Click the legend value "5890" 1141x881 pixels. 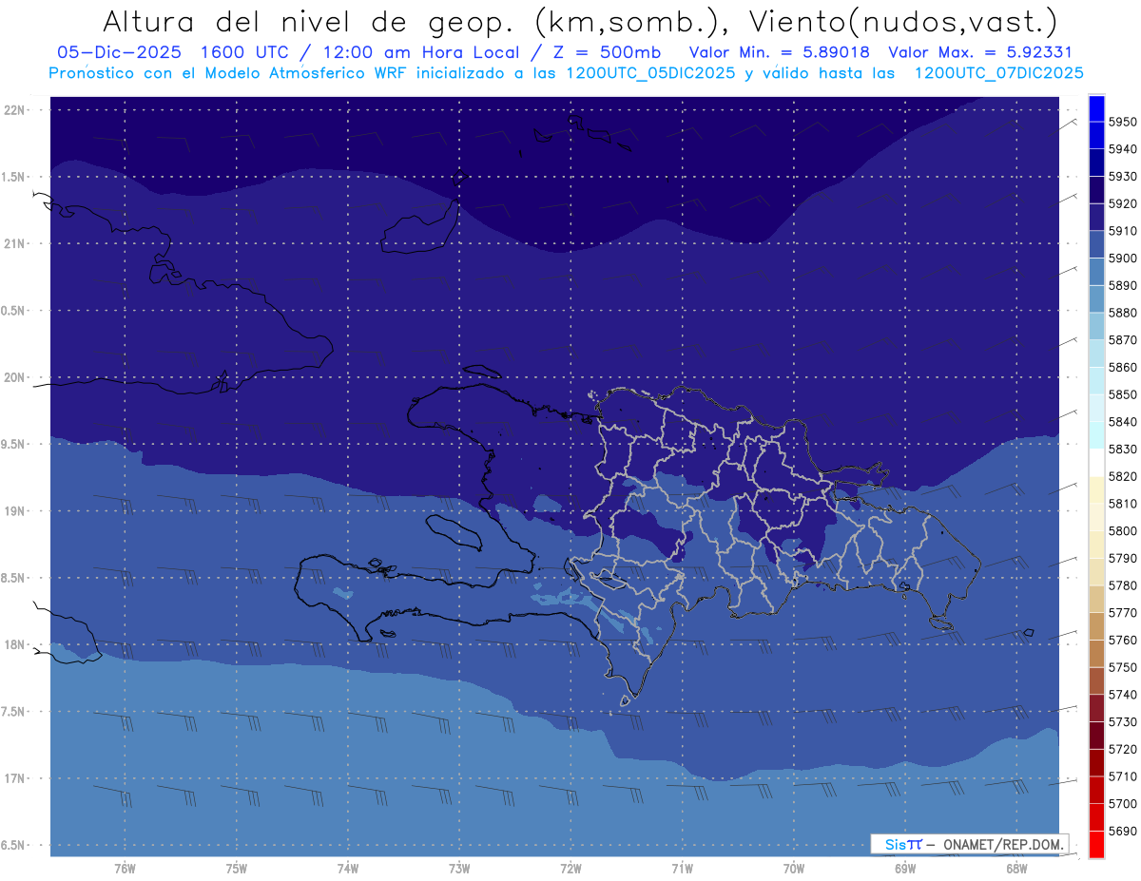tap(1122, 285)
